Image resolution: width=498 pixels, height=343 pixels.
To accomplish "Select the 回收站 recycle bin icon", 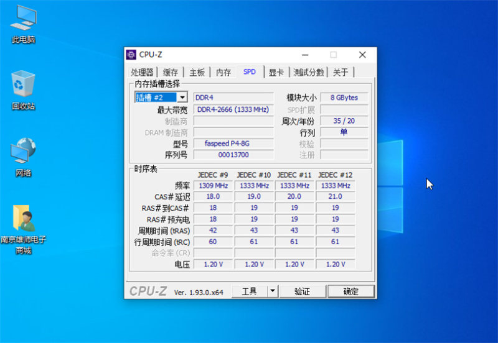I will tap(24, 90).
